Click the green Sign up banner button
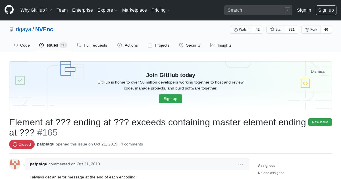Screen dimensions: 341x179 170,99
